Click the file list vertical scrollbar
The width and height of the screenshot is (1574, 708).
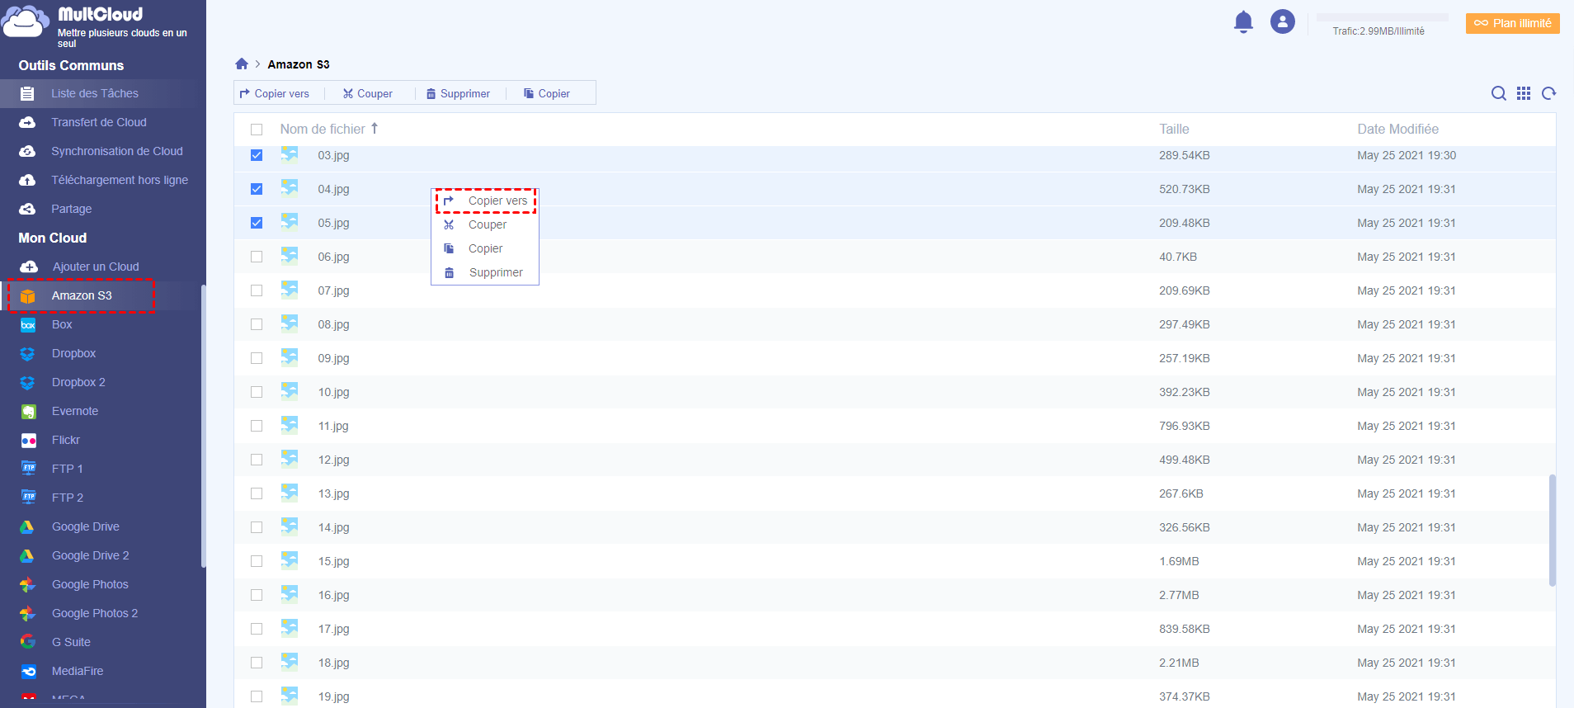1553,530
